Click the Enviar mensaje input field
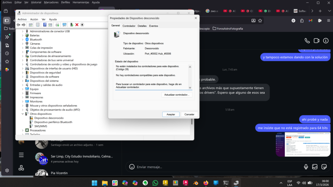The width and height of the screenshot is (333, 187). pyautogui.click(x=219, y=167)
